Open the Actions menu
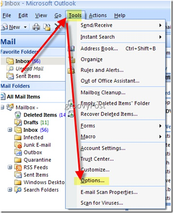 (x=98, y=15)
